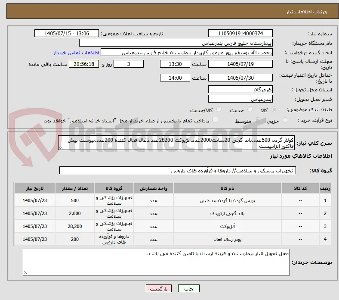Screen dimensions: 339x300
Task: Click the need number field 1105091914000374
Action: click(240, 33)
